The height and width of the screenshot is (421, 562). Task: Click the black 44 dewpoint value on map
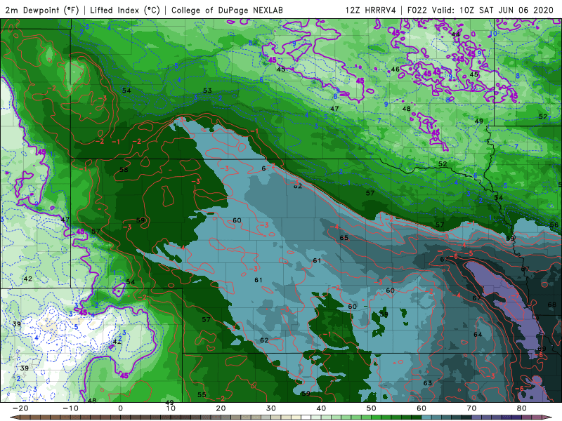456,34
